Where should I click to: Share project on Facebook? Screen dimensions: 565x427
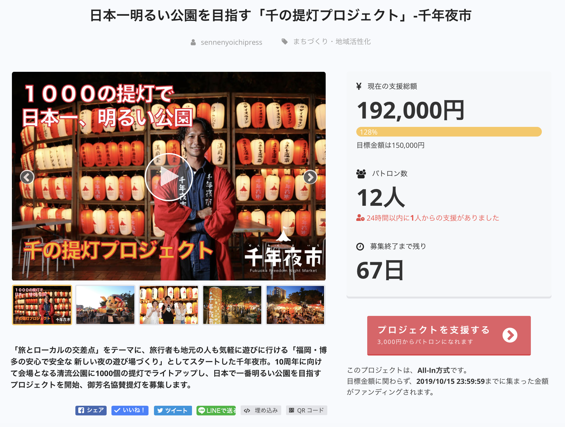click(91, 410)
